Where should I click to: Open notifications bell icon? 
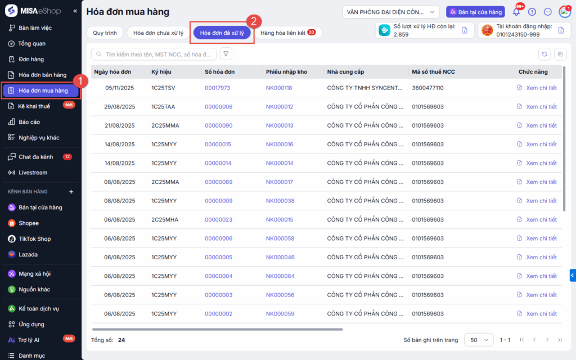tap(516, 12)
